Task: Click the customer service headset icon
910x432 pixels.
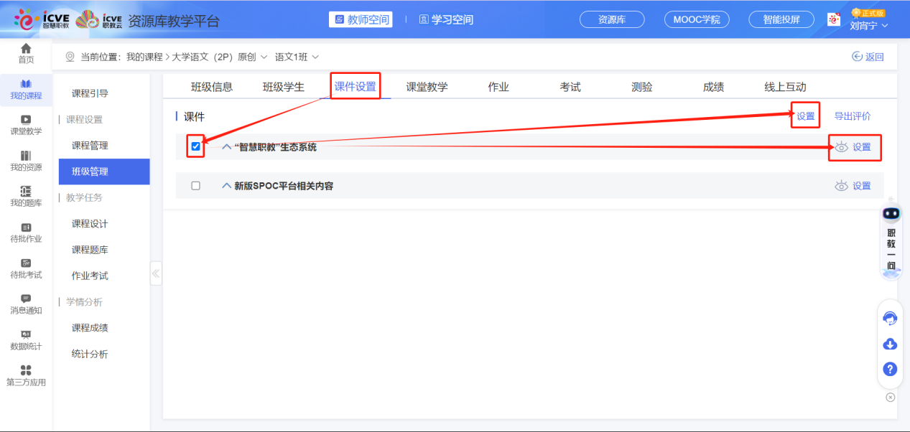Action: coord(890,318)
